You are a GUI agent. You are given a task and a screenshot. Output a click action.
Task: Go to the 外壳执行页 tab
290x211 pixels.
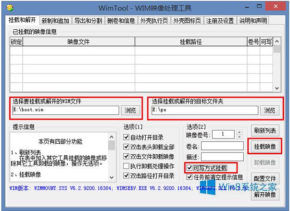pyautogui.click(x=154, y=21)
